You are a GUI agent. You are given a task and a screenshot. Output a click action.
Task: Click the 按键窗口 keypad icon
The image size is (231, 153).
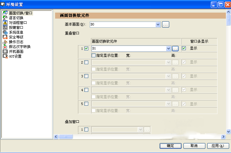[5, 28]
